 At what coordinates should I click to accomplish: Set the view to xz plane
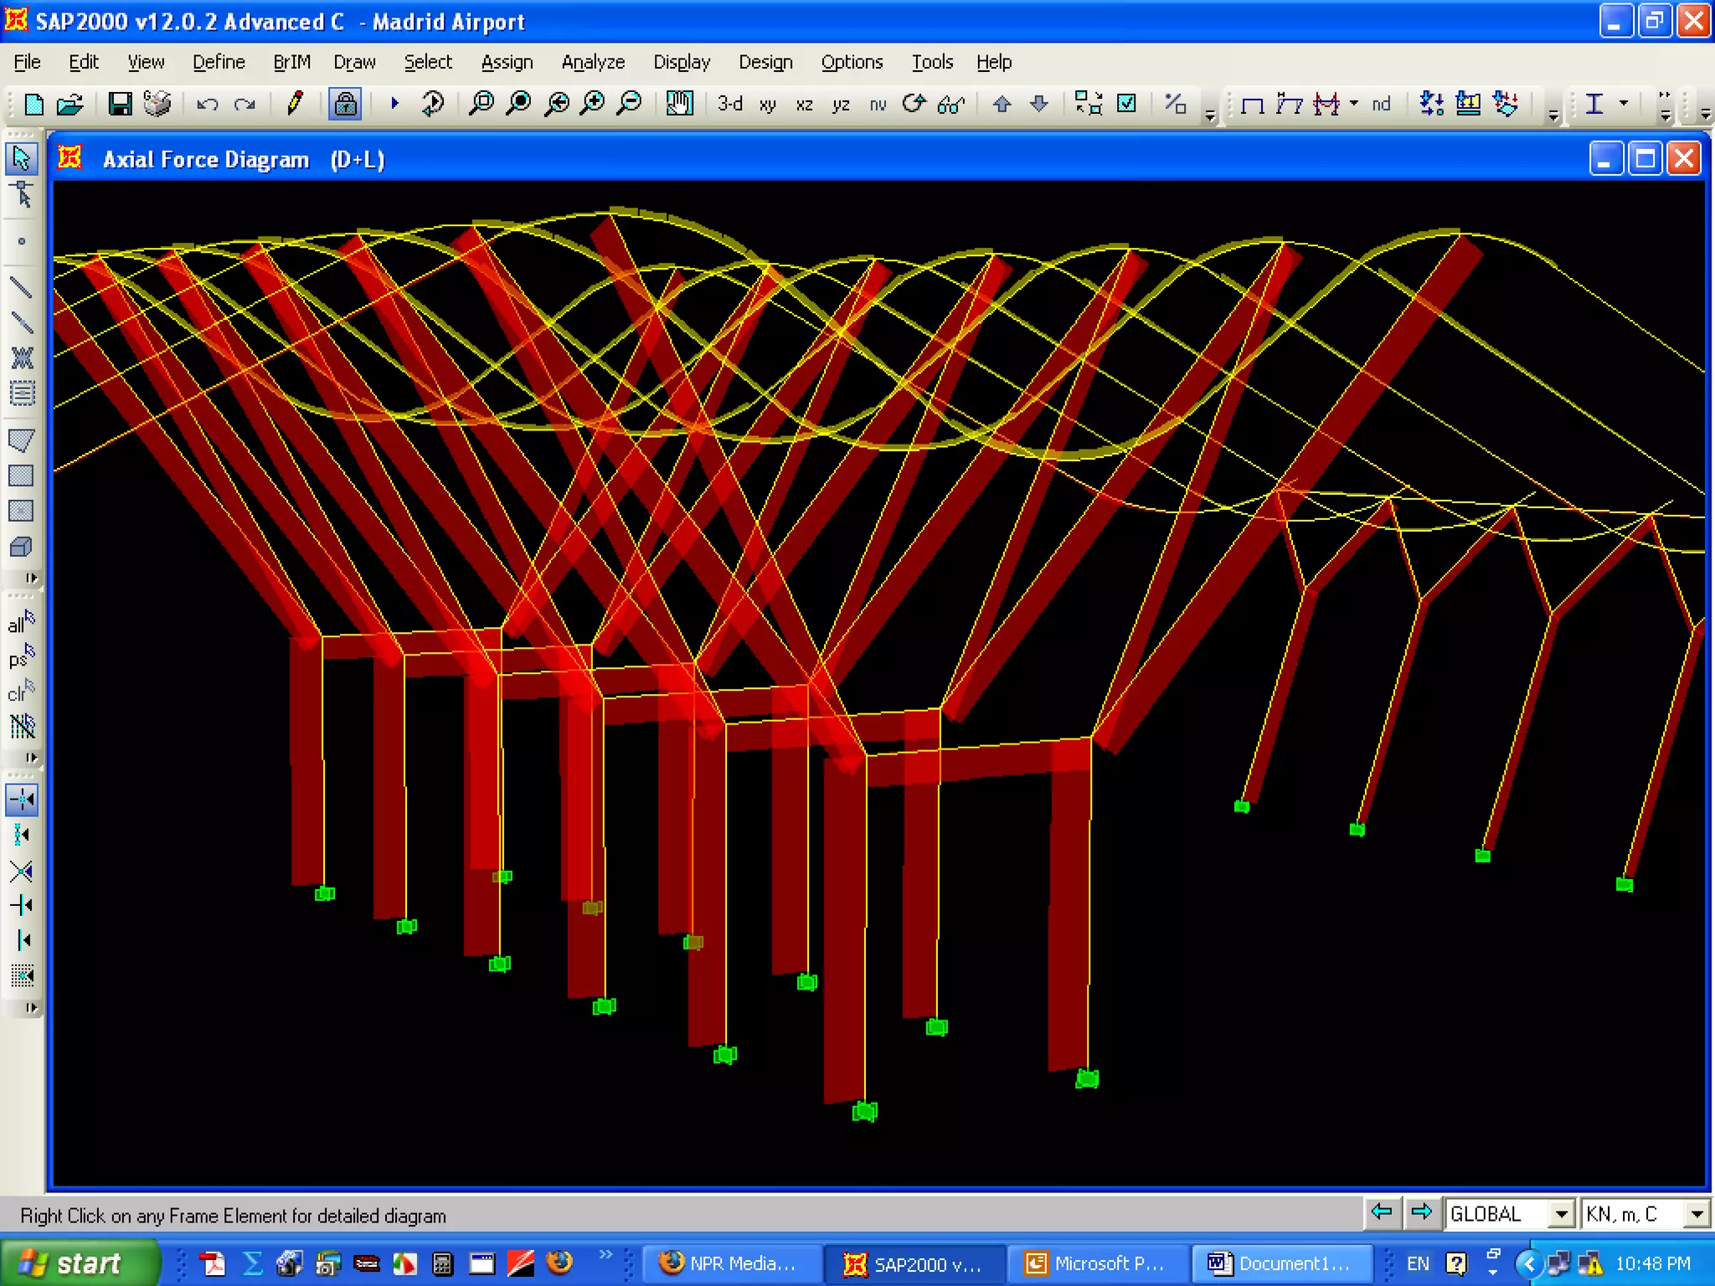(804, 105)
